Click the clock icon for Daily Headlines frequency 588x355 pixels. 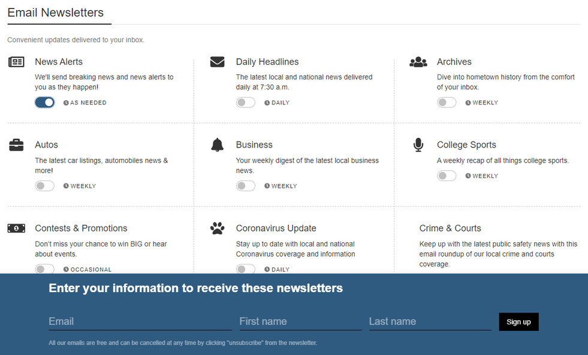point(267,103)
